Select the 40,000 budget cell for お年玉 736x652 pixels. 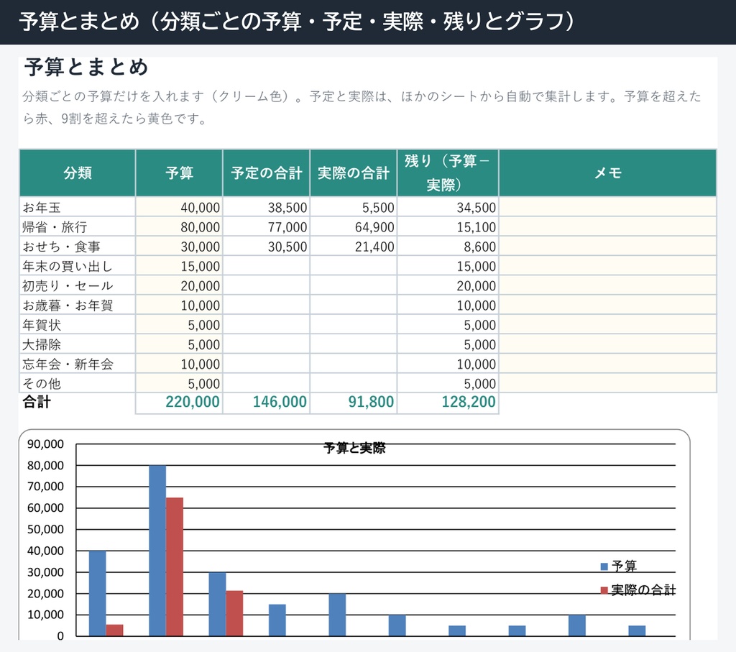pos(179,207)
